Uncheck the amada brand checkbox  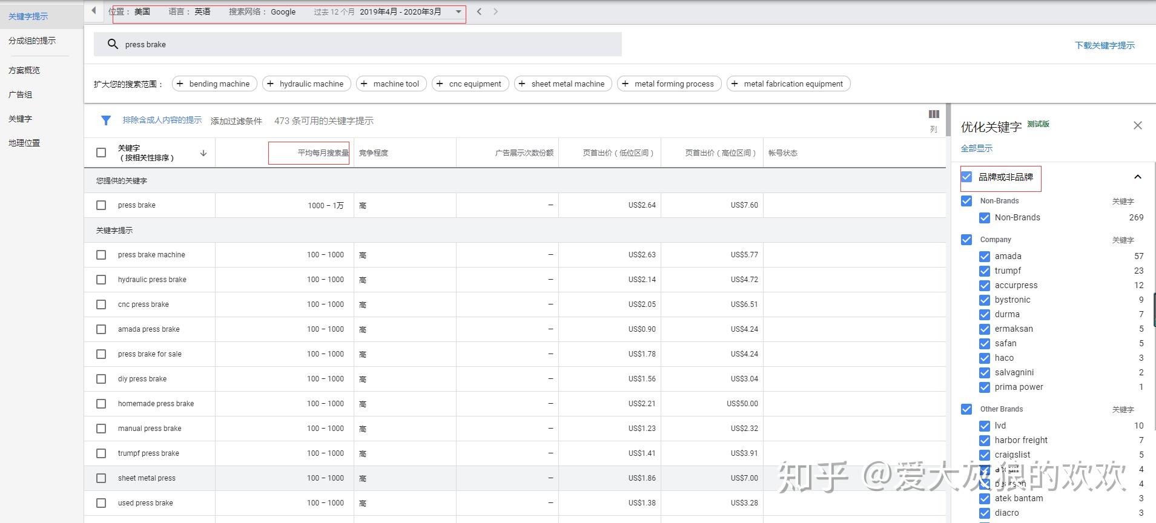coord(985,256)
